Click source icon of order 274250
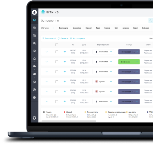 point(65,101)
